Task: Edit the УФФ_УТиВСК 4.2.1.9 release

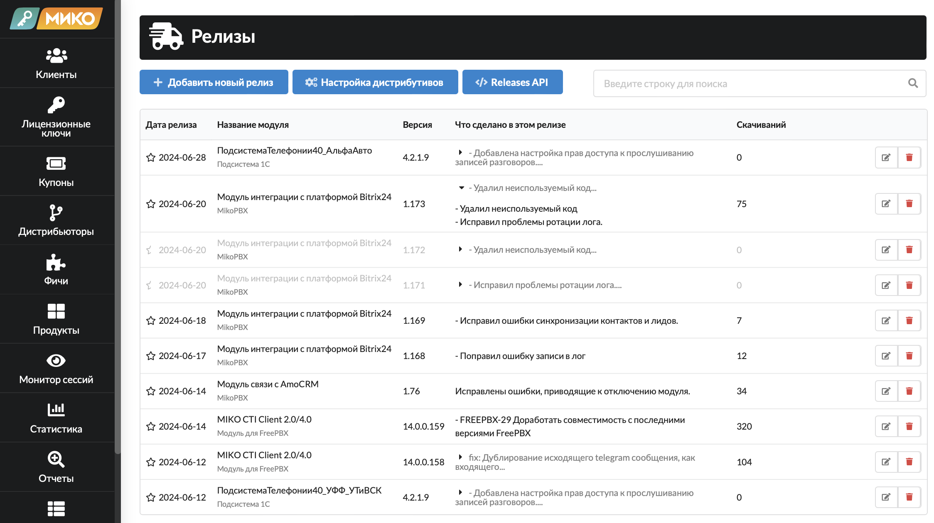Action: (x=886, y=497)
